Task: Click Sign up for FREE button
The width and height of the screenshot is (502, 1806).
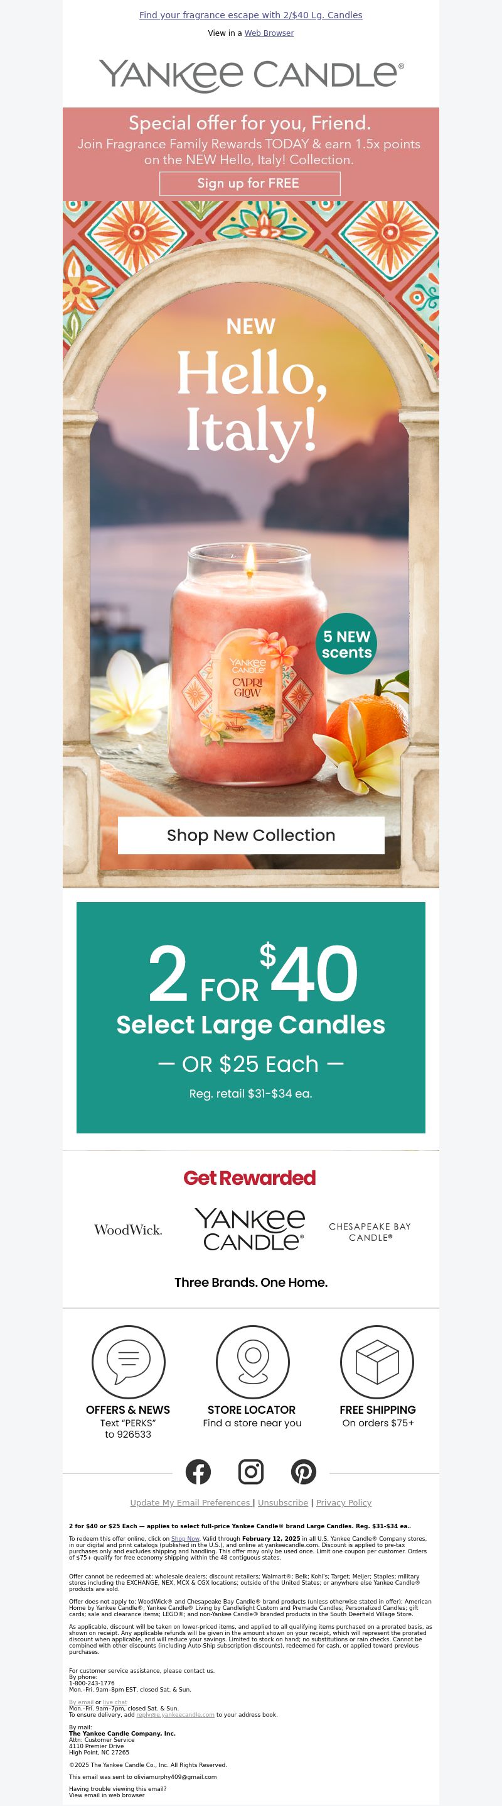Action: point(250,184)
